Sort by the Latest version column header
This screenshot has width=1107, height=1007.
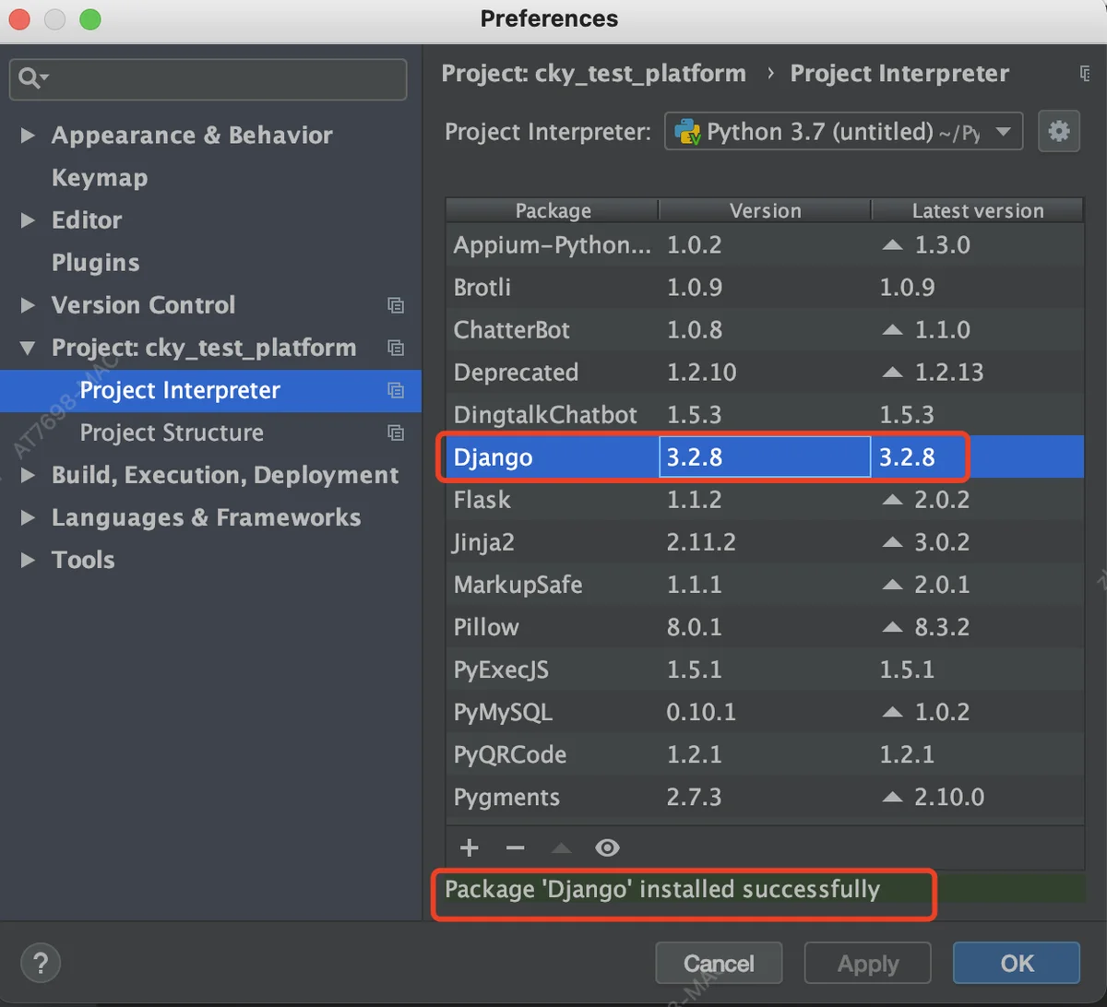[978, 211]
